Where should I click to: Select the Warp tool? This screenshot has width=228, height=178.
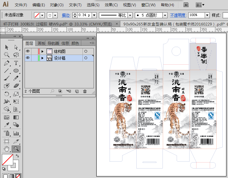coord(7,101)
